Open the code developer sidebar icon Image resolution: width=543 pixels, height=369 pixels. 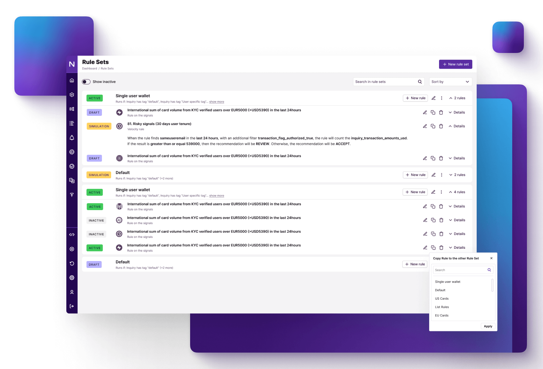click(x=72, y=235)
